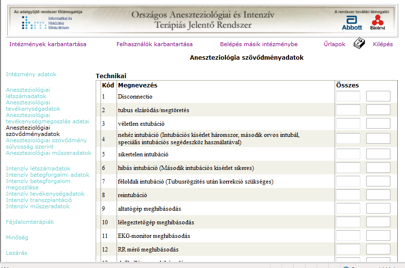Click first field for lélegeztetőgép meghibásodás
This screenshot has width=405, height=268.
pos(348,222)
